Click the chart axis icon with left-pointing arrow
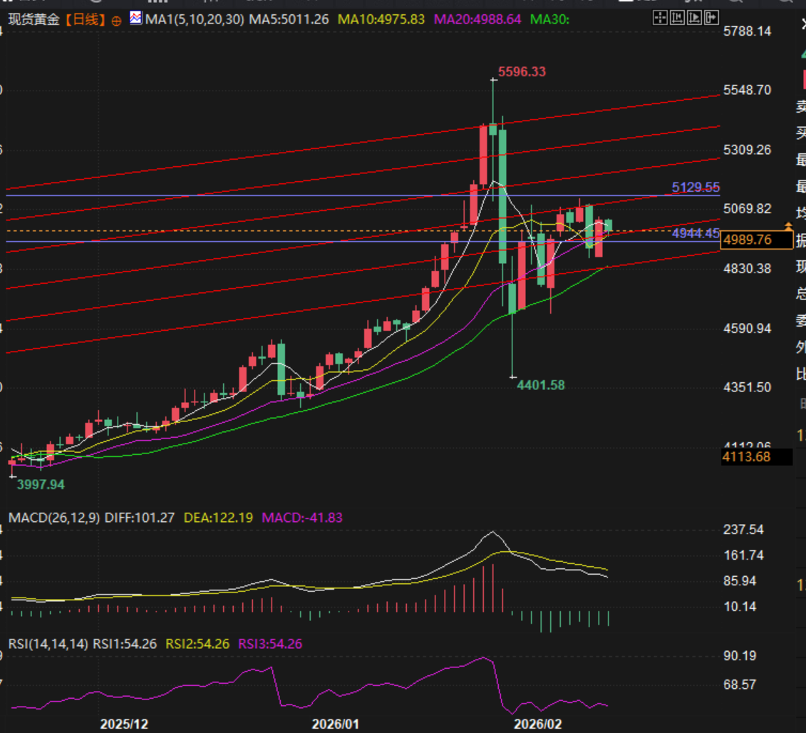This screenshot has height=733, width=806. pos(678,18)
